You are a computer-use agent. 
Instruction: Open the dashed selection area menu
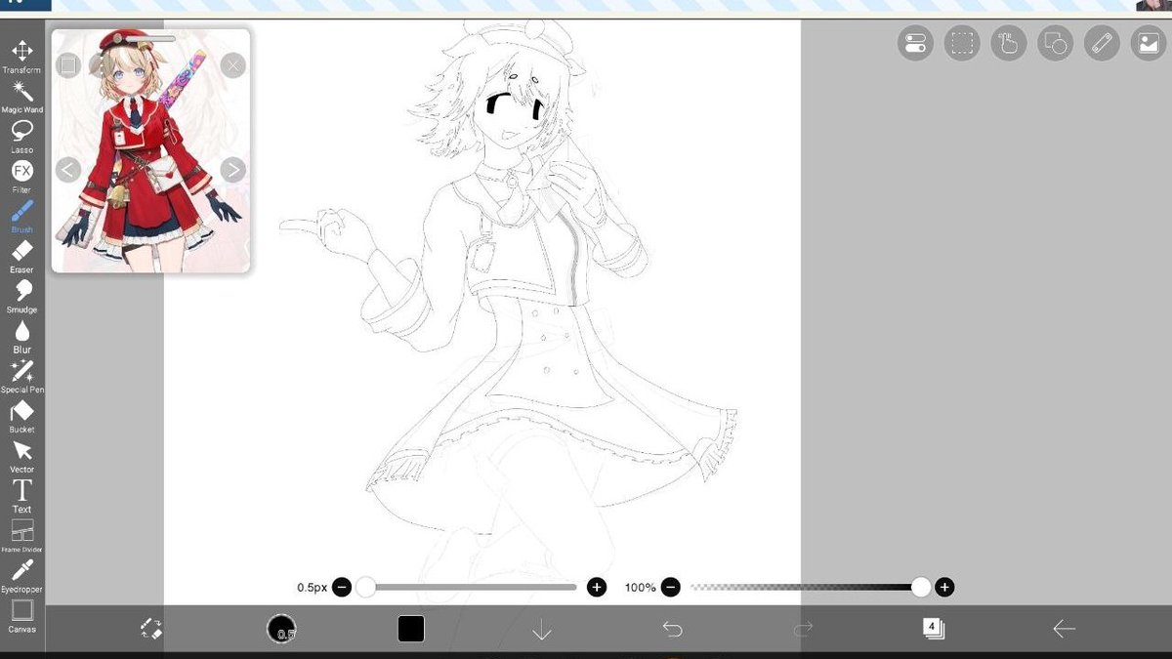tap(962, 43)
